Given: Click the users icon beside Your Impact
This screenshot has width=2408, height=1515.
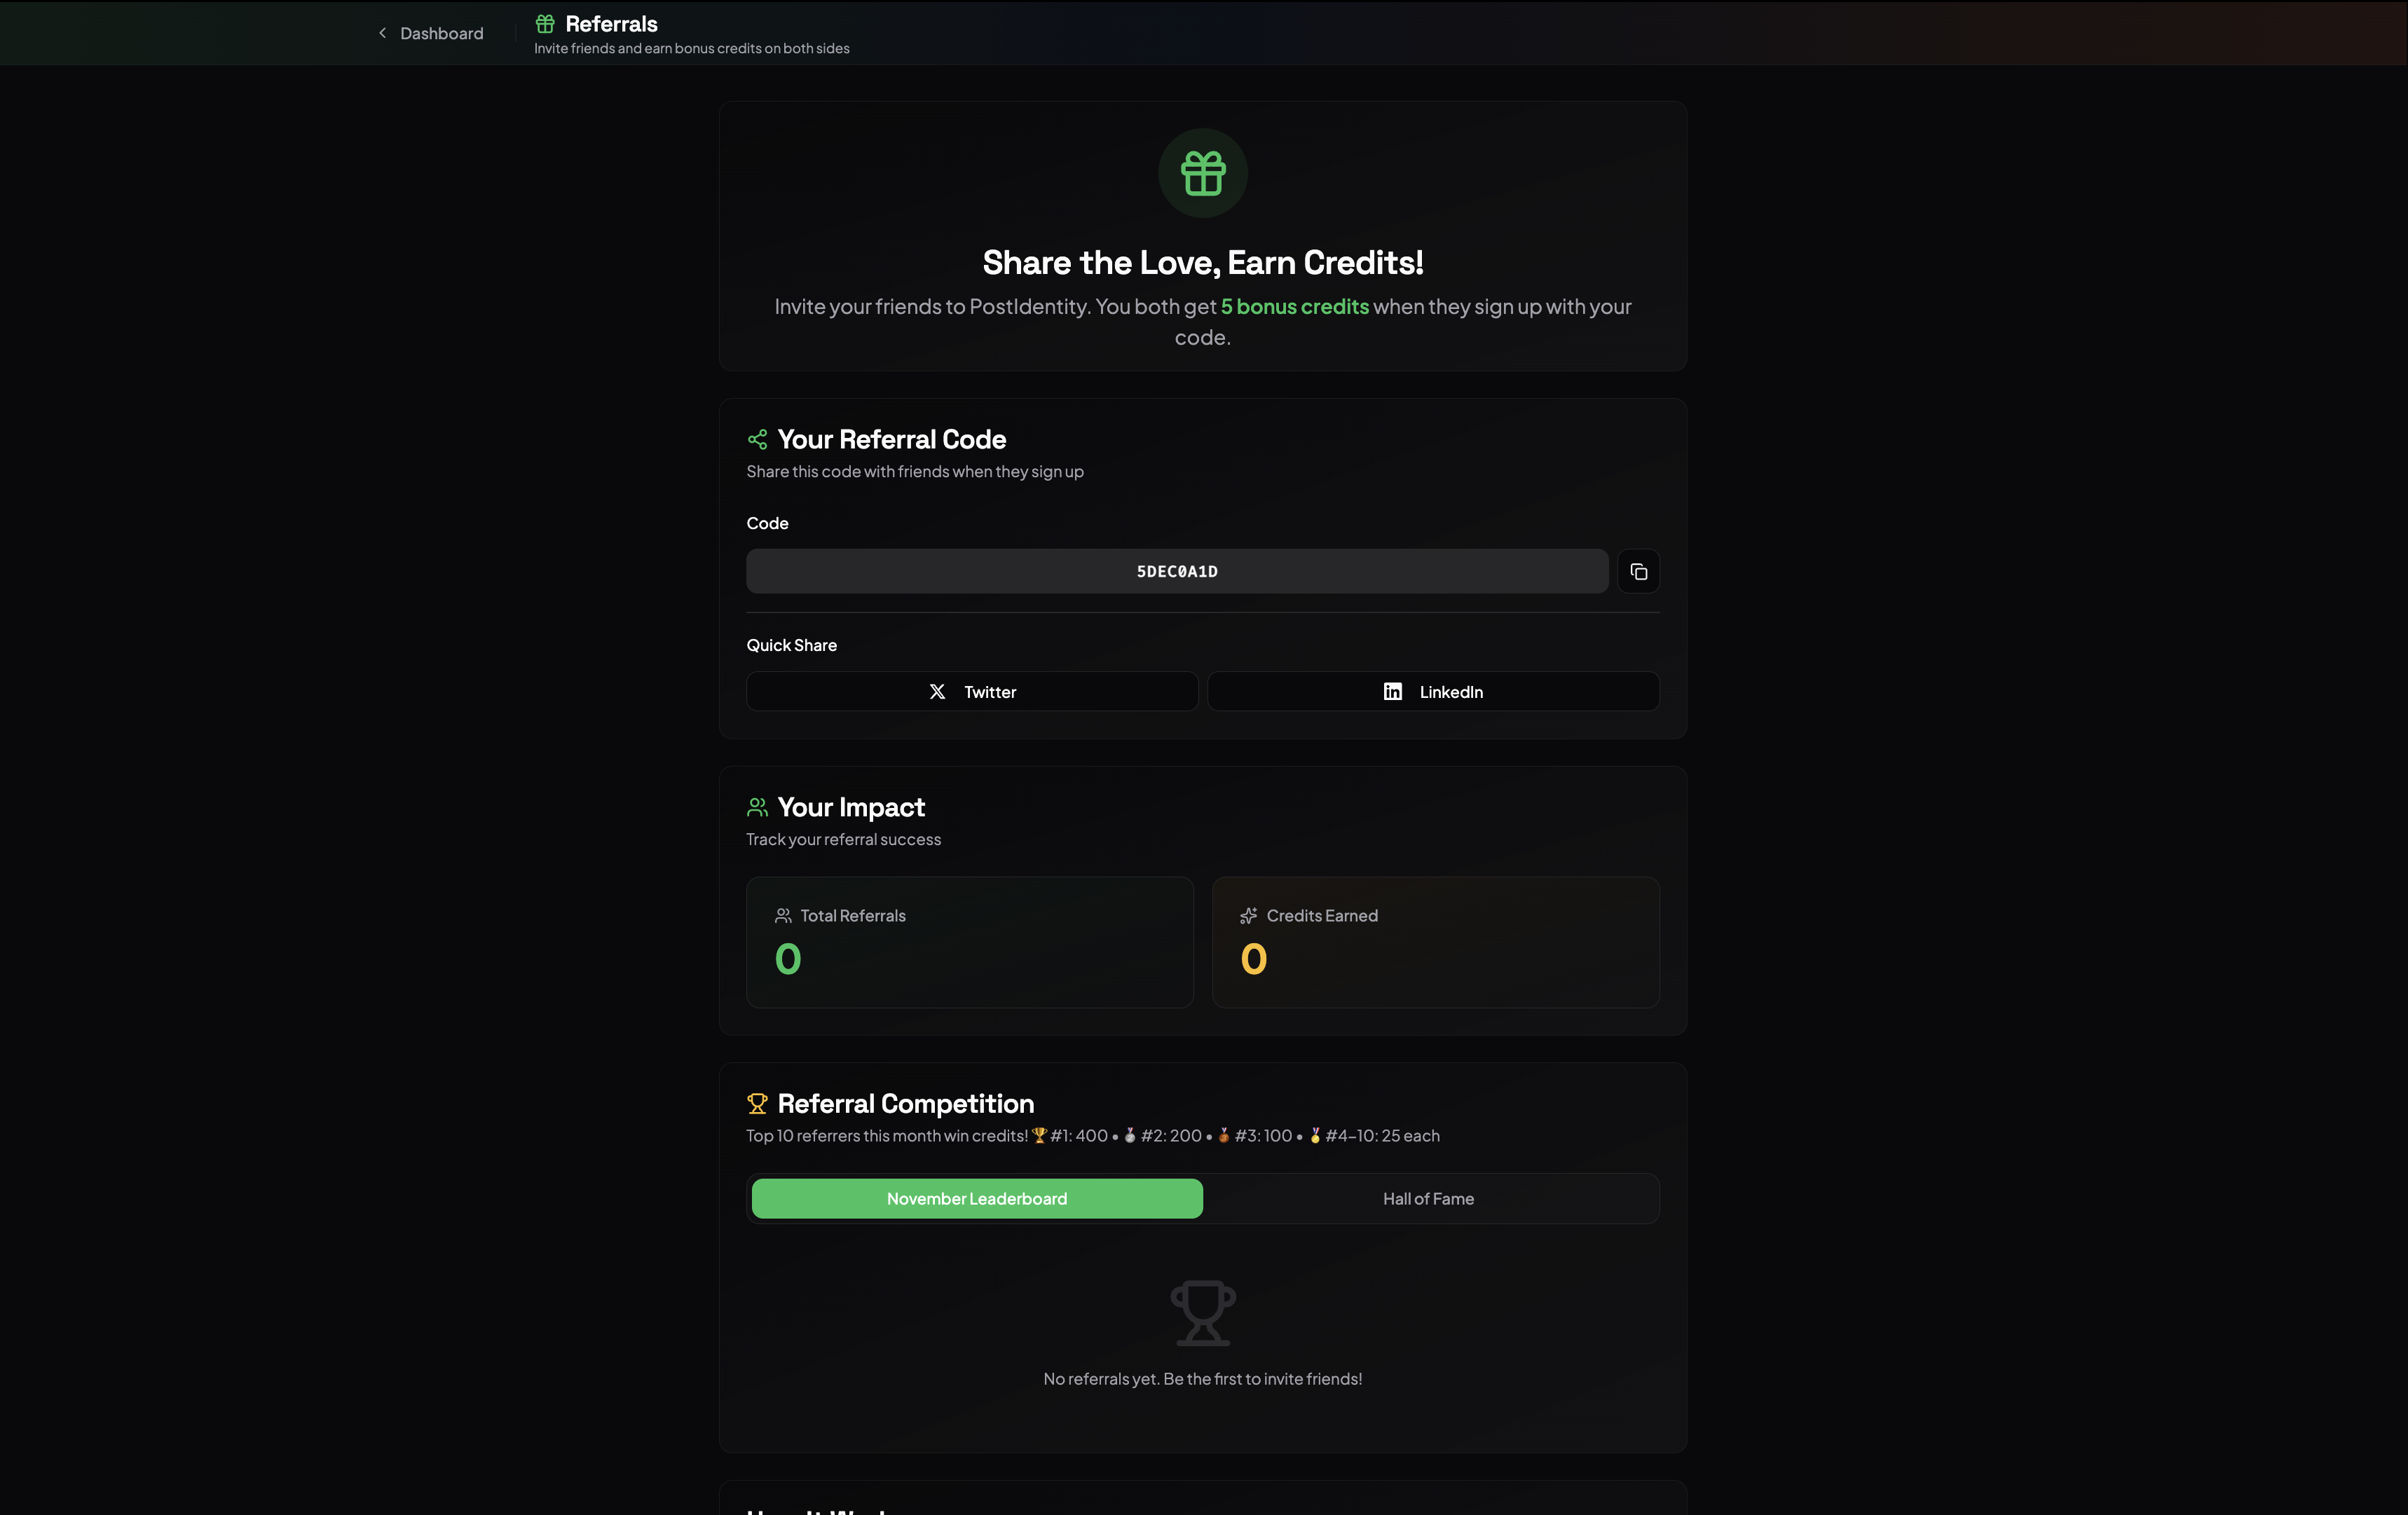Looking at the screenshot, I should pyautogui.click(x=757, y=807).
